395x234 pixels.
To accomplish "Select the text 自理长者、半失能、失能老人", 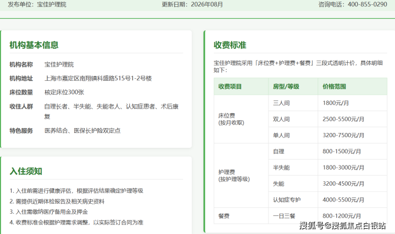I will coord(82,106).
